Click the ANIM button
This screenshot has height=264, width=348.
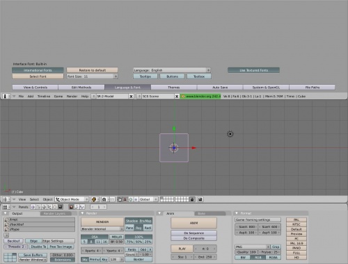coord(193,223)
